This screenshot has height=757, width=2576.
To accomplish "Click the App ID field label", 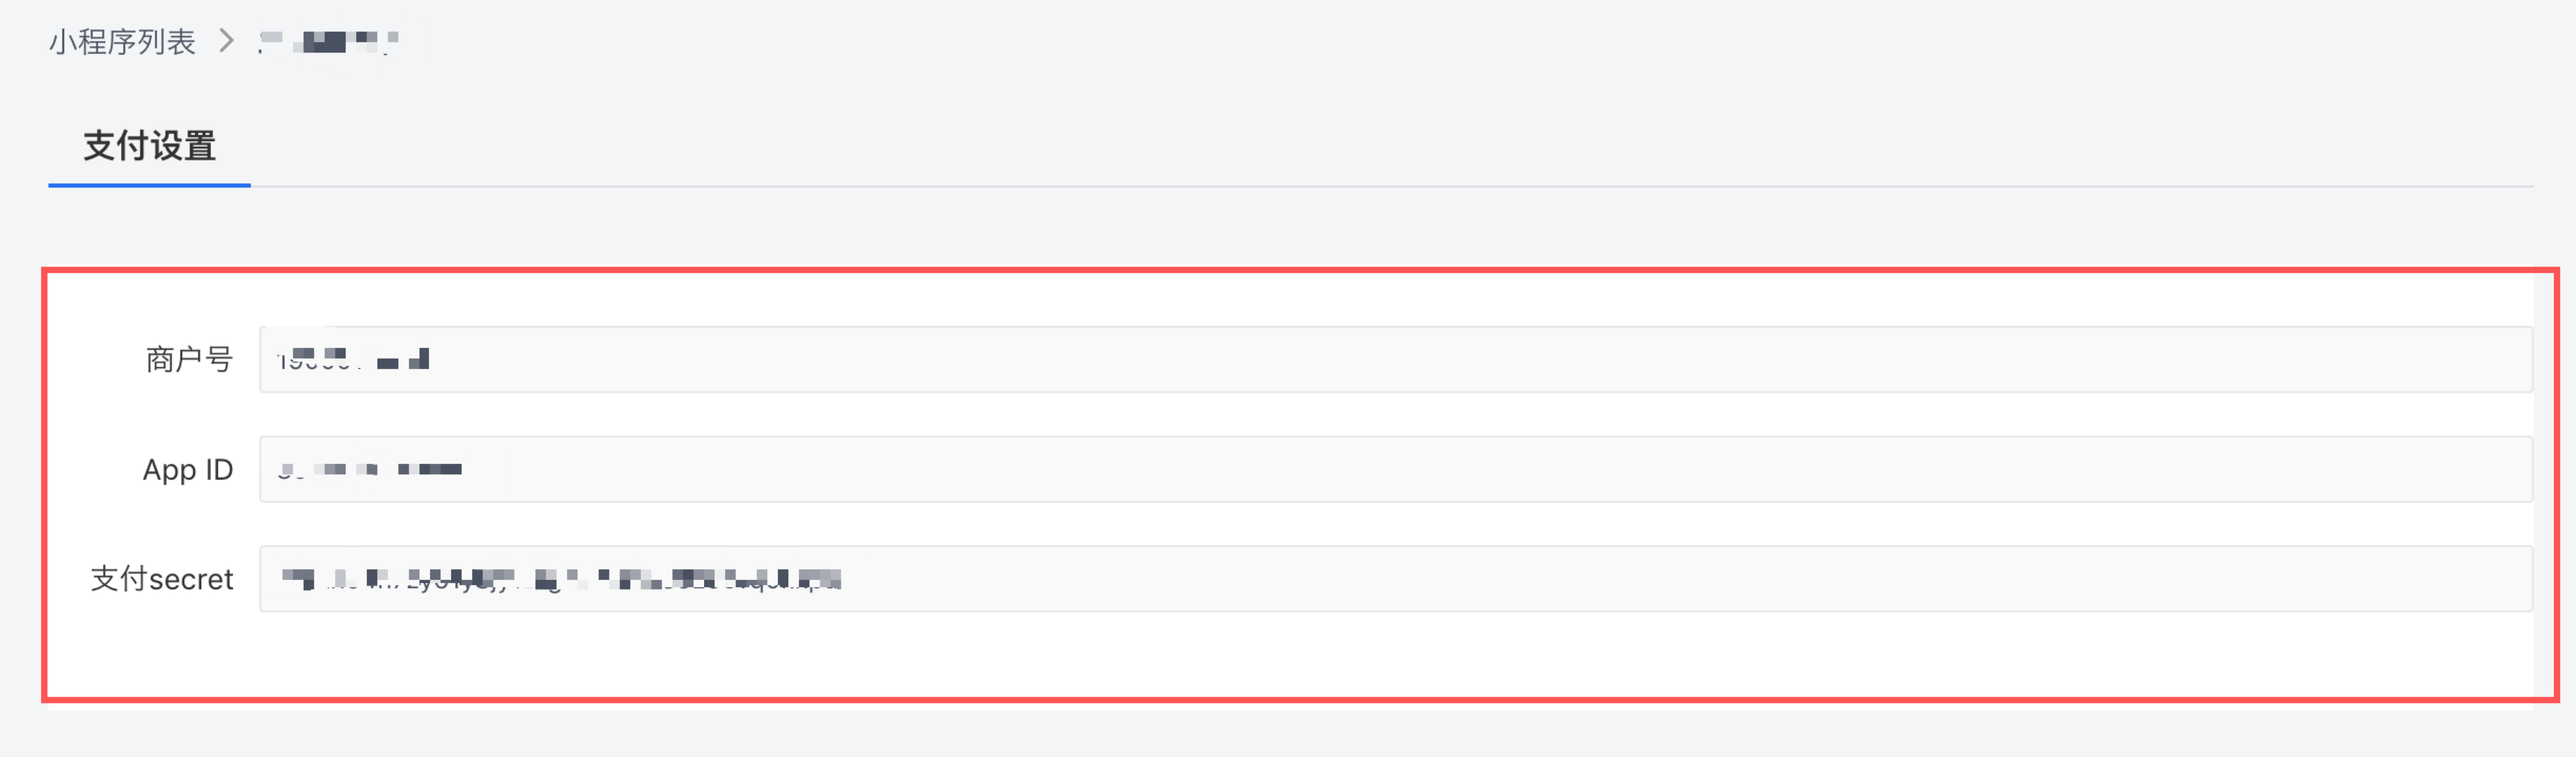I will pyautogui.click(x=188, y=469).
